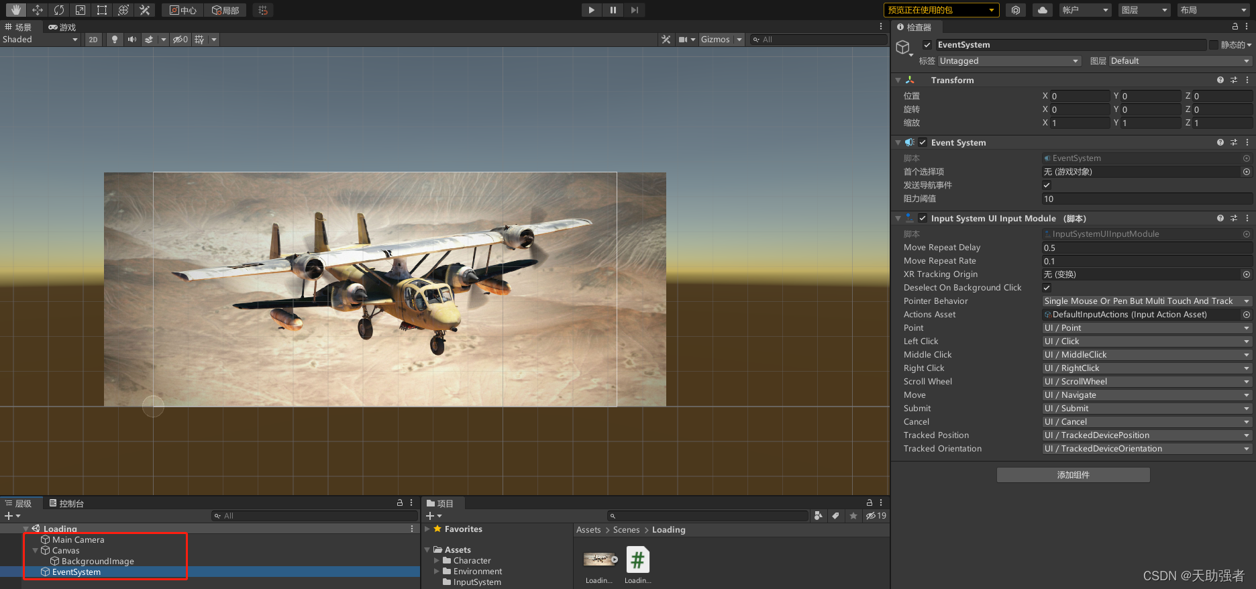Open Gizmos dropdown arrow
Image resolution: width=1256 pixels, height=589 pixels.
click(739, 40)
